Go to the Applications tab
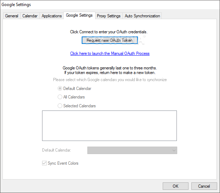Image resolution: width=220 pixels, height=193 pixels. [52, 16]
